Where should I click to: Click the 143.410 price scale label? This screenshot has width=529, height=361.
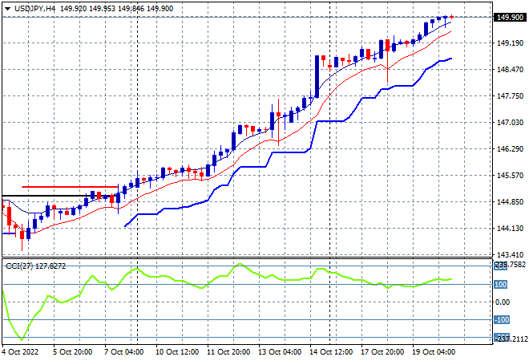click(510, 254)
